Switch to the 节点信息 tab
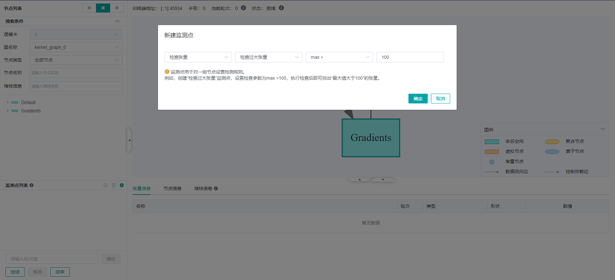The image size is (615, 280). [x=172, y=189]
